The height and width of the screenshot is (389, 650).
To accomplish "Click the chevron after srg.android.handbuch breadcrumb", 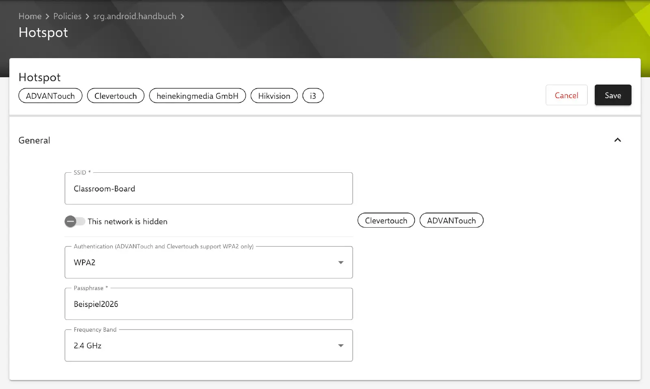I will tap(182, 17).
